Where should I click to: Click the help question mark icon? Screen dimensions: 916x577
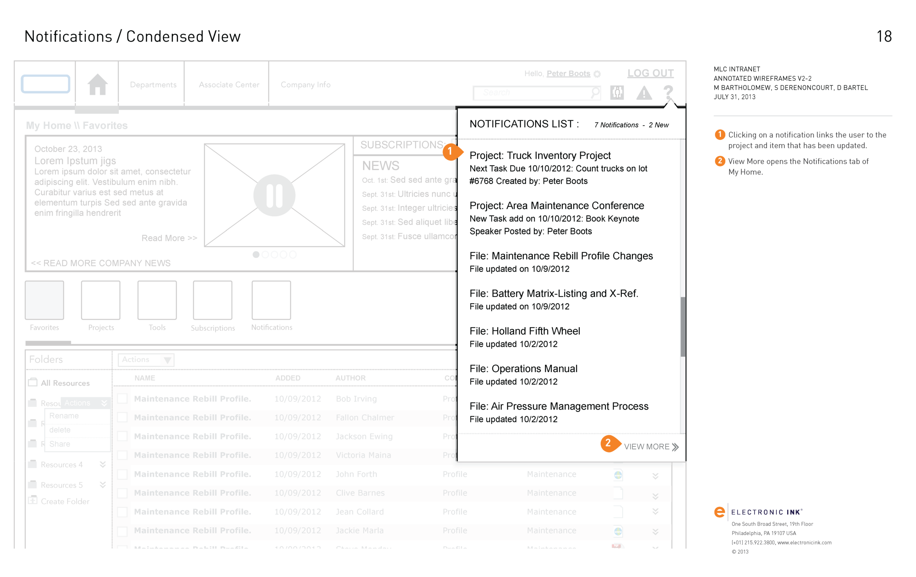point(668,92)
